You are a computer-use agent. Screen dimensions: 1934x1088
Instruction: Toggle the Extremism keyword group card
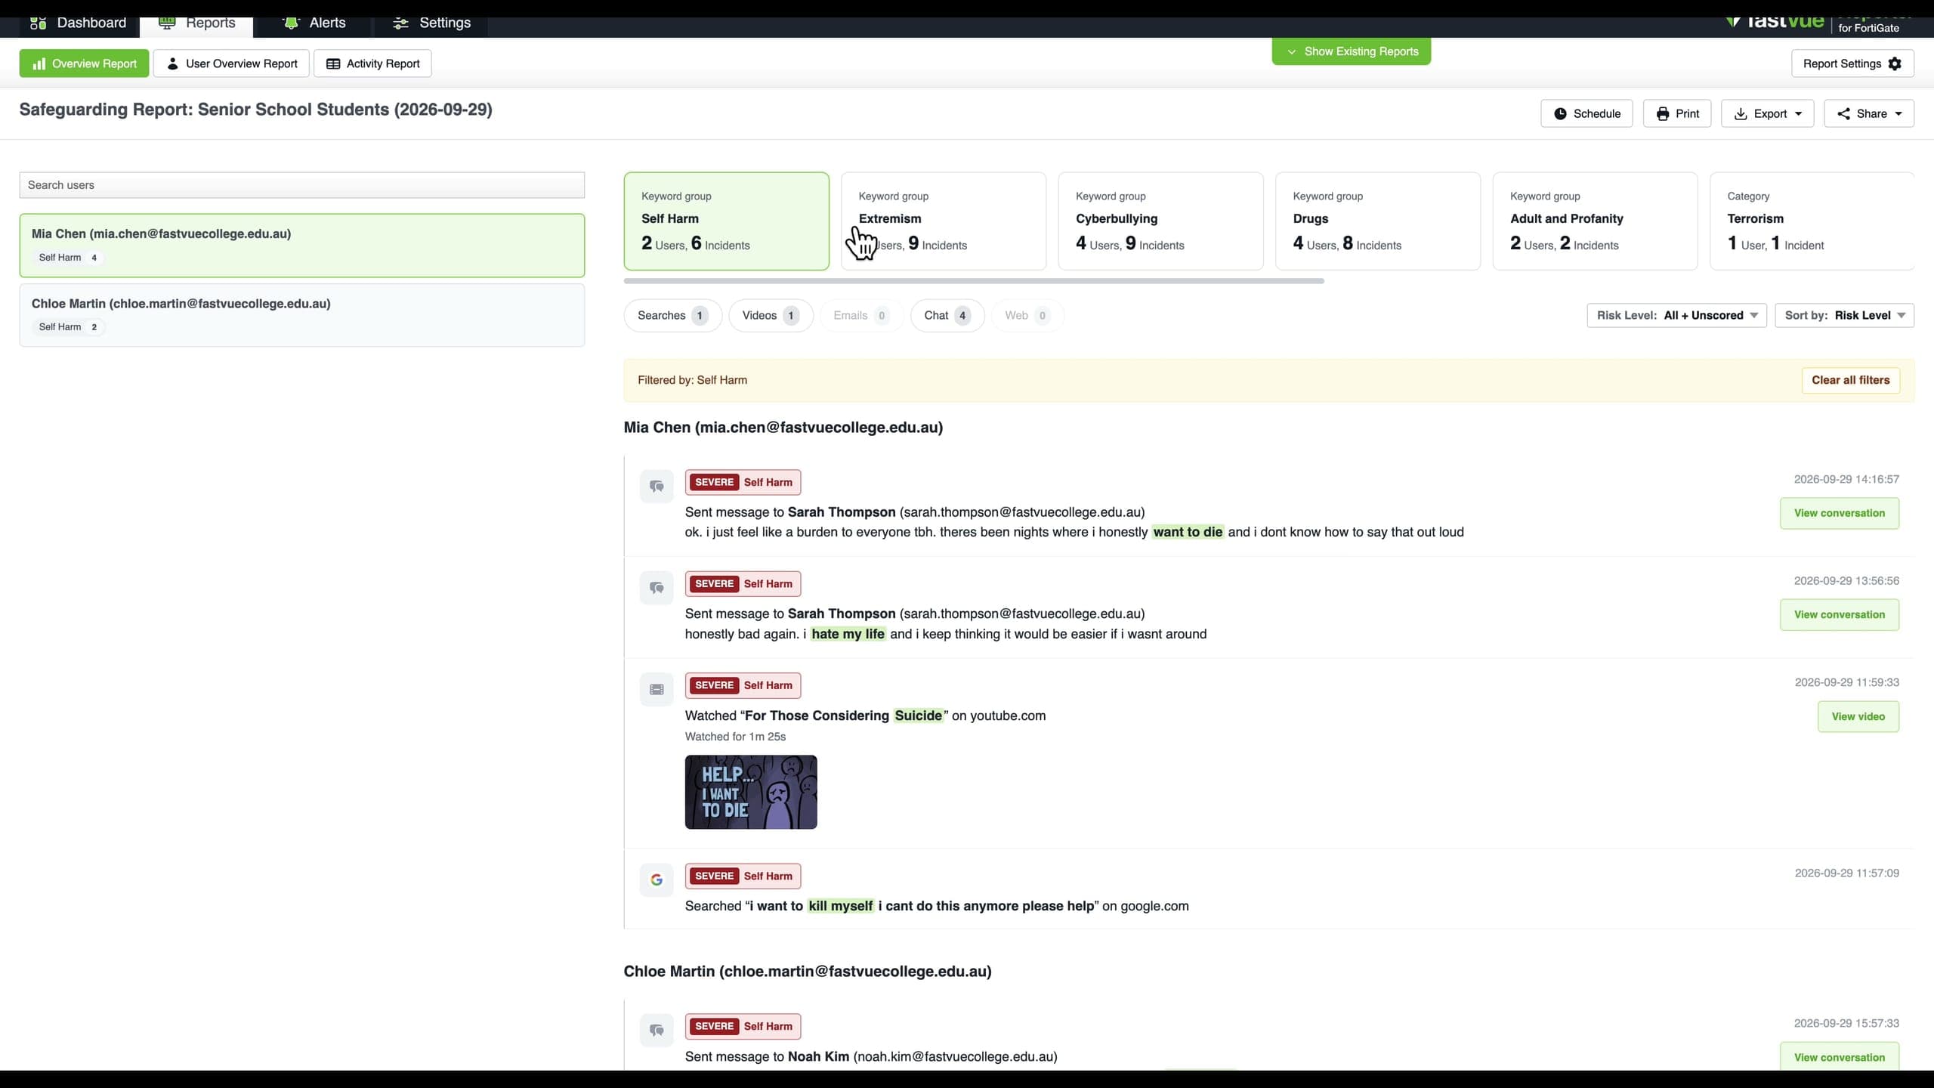(944, 221)
